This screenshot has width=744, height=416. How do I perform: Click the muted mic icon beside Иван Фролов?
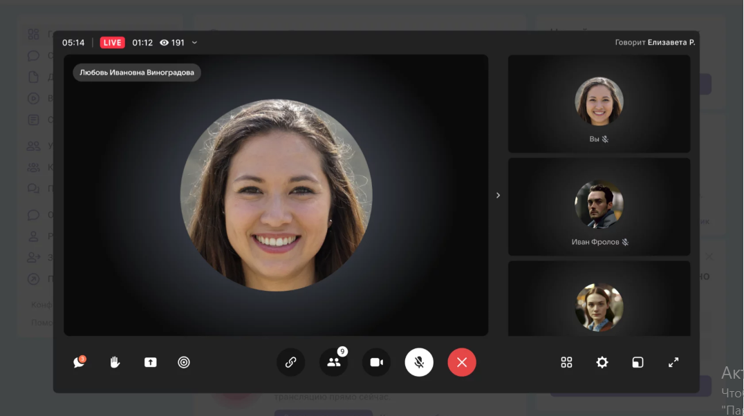coord(625,243)
